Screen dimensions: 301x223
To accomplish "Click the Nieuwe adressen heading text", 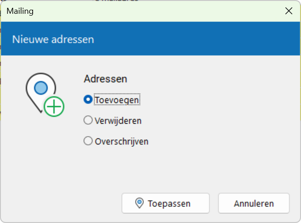I will (x=53, y=40).
